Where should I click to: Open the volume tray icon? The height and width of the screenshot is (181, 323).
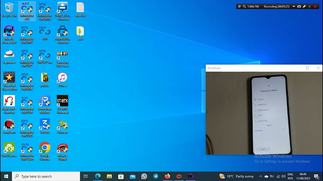pos(283,176)
